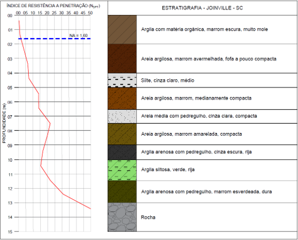Click the orange-brown swatch, medianamente compacta layer
Image resolution: width=298 pixels, height=240 pixels.
122,98
